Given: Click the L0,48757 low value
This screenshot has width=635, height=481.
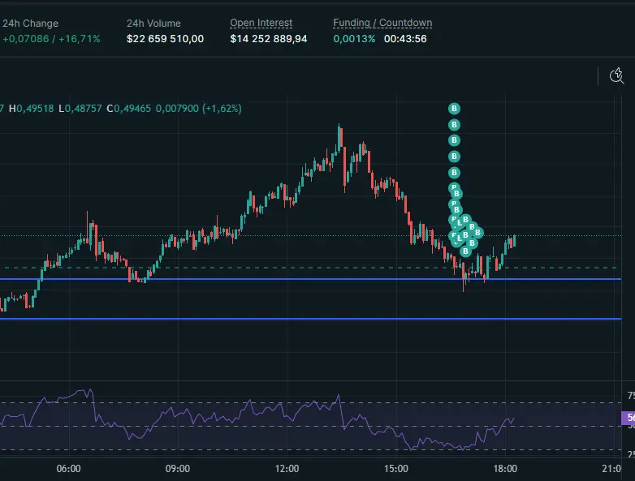Looking at the screenshot, I should pos(80,109).
